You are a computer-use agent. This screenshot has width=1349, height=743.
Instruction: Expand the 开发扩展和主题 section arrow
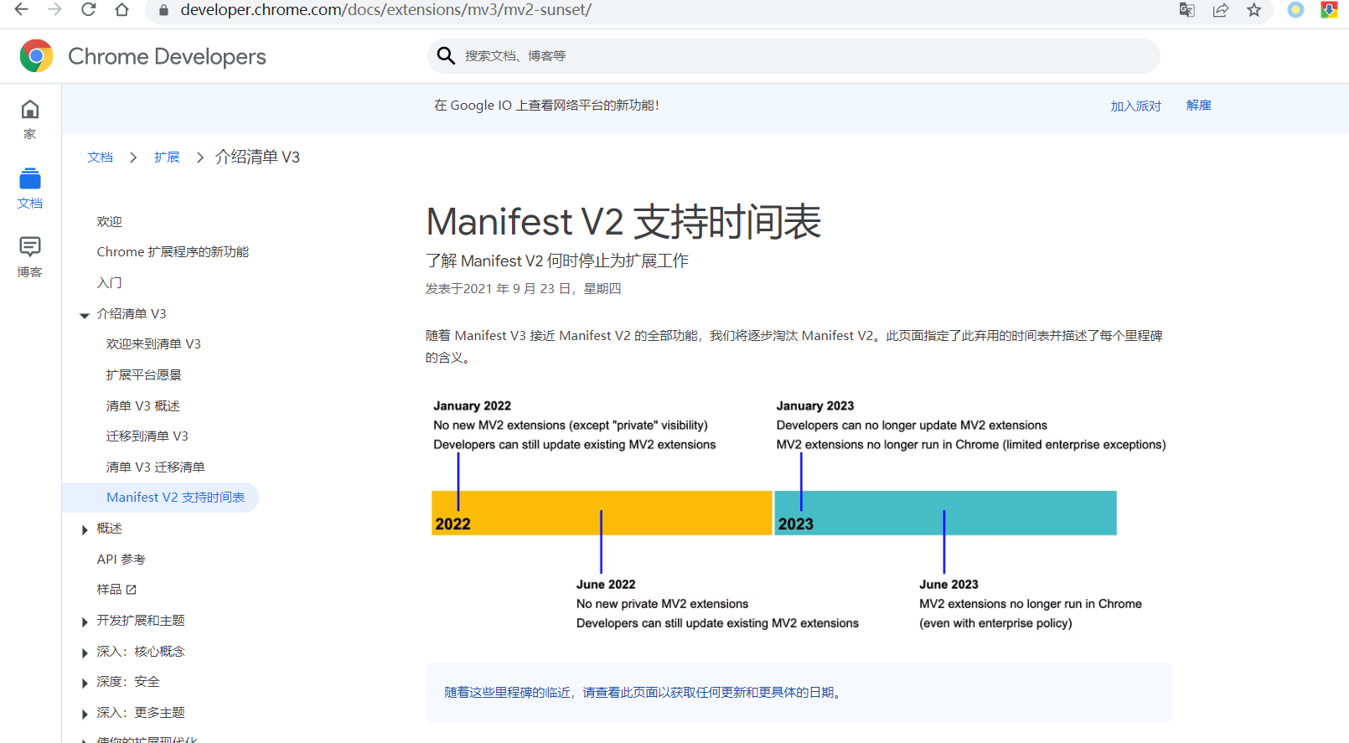pos(85,622)
